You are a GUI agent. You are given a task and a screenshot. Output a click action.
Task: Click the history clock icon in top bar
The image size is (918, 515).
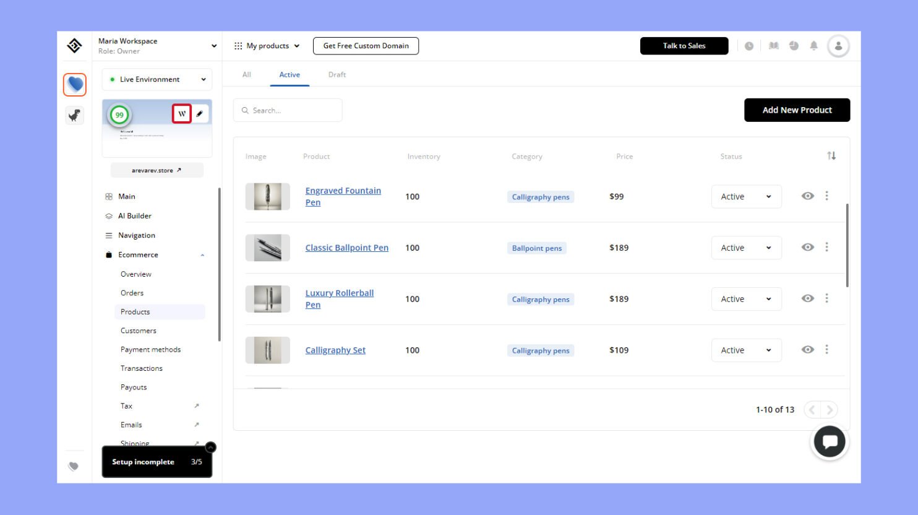[x=749, y=45]
